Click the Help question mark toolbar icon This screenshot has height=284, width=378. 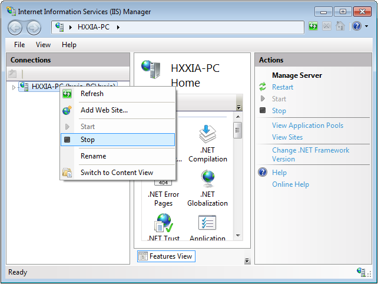pyautogui.click(x=356, y=27)
